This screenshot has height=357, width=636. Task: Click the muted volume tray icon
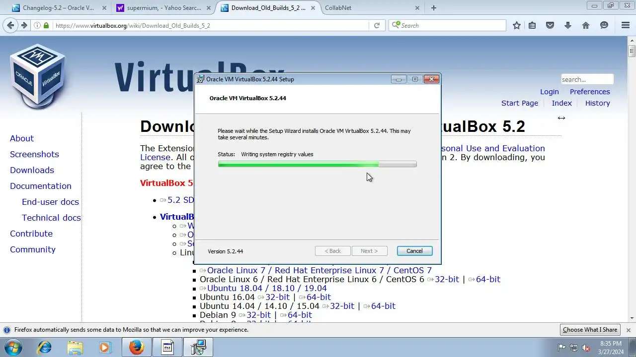(x=586, y=348)
